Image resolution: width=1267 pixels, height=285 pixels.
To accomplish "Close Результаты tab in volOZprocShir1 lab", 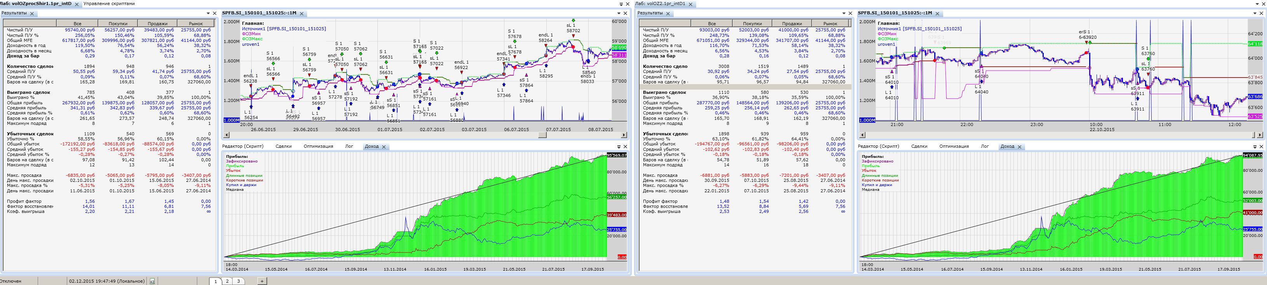I will tap(31, 14).
